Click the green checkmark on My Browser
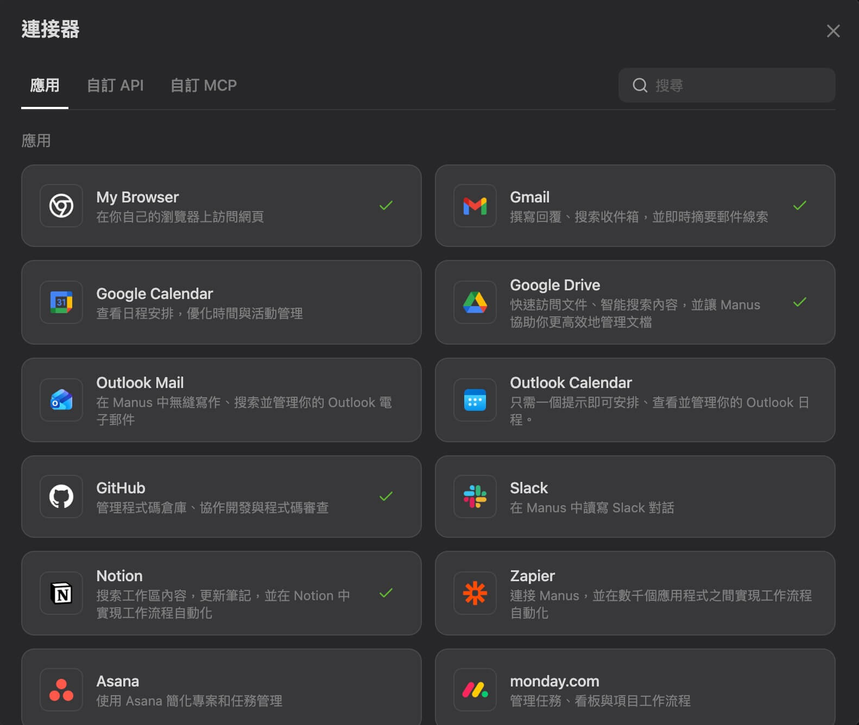Viewport: 859px width, 725px height. [x=386, y=206]
